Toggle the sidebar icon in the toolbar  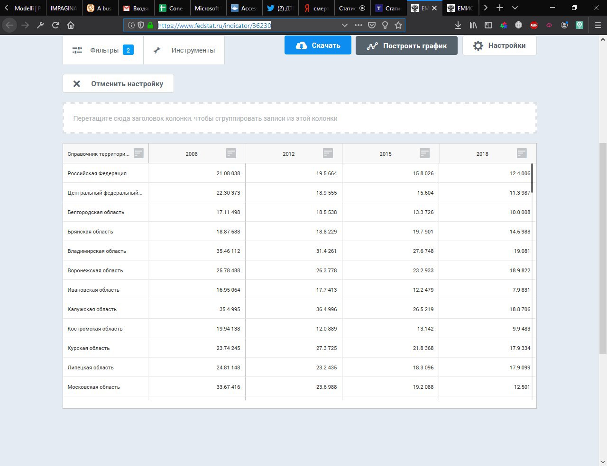click(488, 25)
